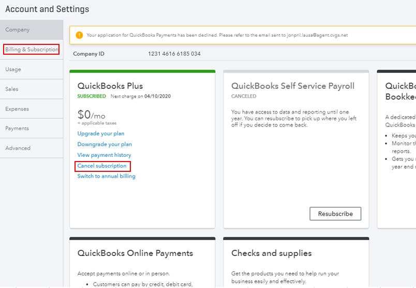Select the Advanced tab
This screenshot has height=288, width=416.
click(32, 148)
